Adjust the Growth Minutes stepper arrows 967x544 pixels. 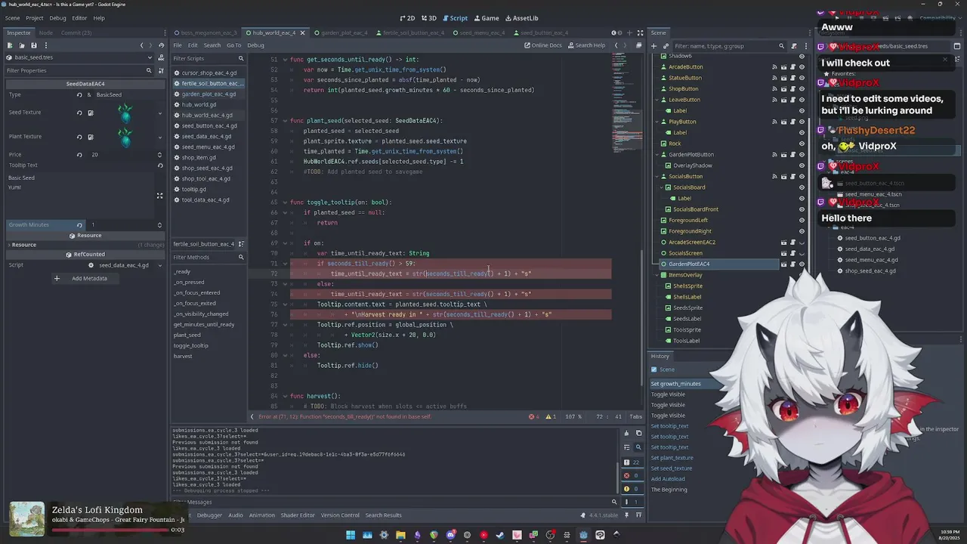coord(159,224)
